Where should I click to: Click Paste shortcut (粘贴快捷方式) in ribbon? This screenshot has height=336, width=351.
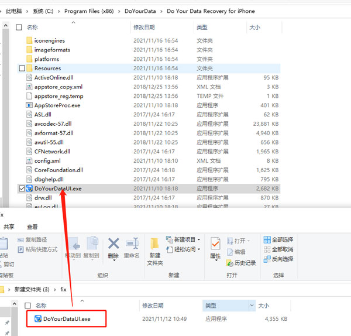(x=37, y=249)
